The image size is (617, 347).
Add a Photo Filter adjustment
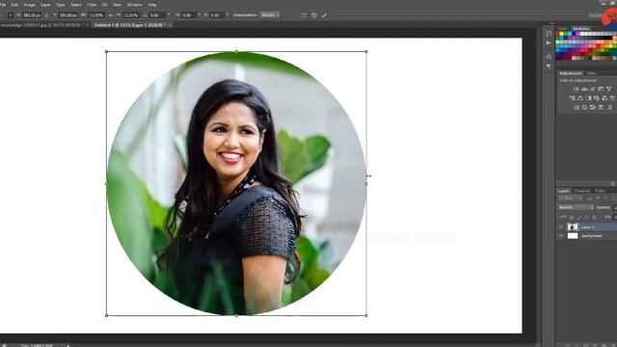[597, 98]
